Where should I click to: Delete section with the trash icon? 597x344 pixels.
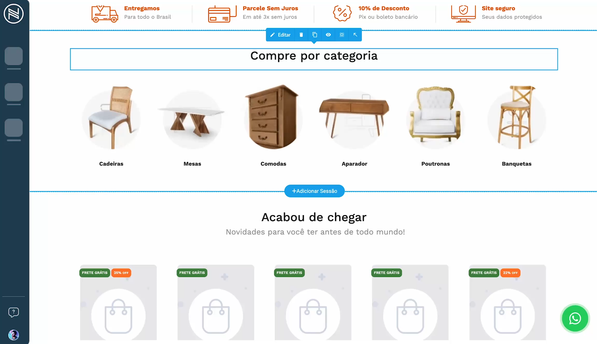coord(301,35)
